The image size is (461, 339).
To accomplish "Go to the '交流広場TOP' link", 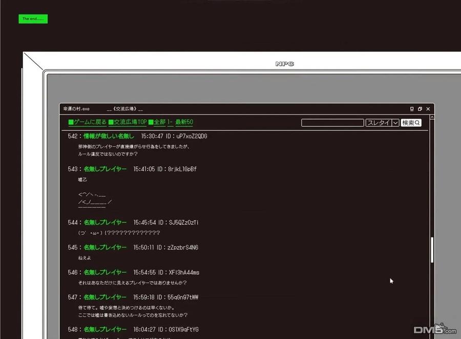I will point(128,122).
